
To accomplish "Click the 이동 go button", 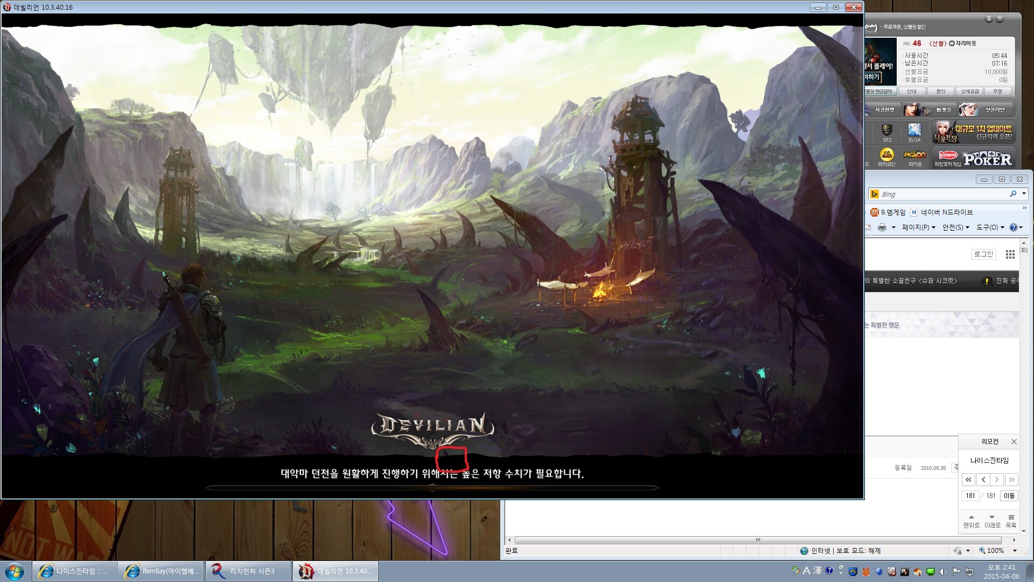I will (x=1009, y=496).
